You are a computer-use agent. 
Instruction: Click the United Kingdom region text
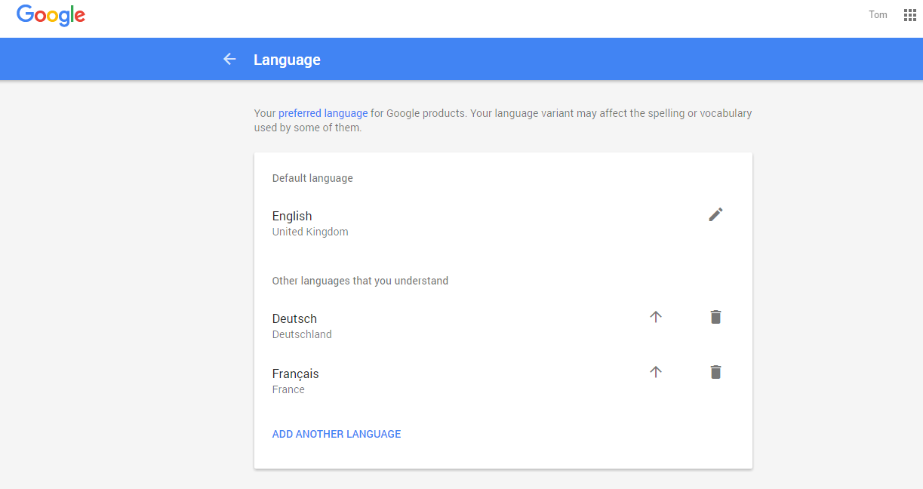point(310,232)
